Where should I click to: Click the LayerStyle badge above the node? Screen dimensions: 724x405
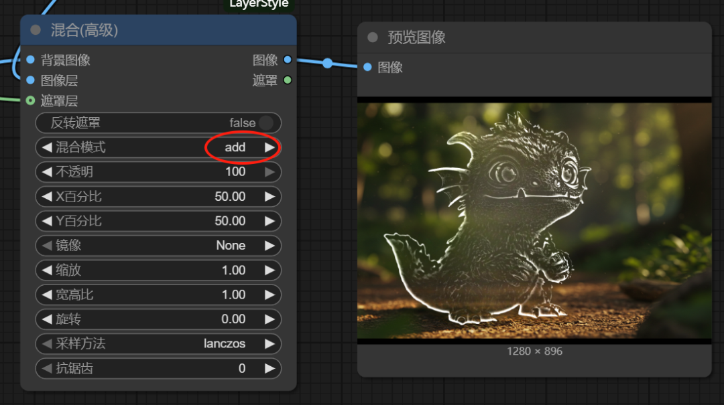259,5
